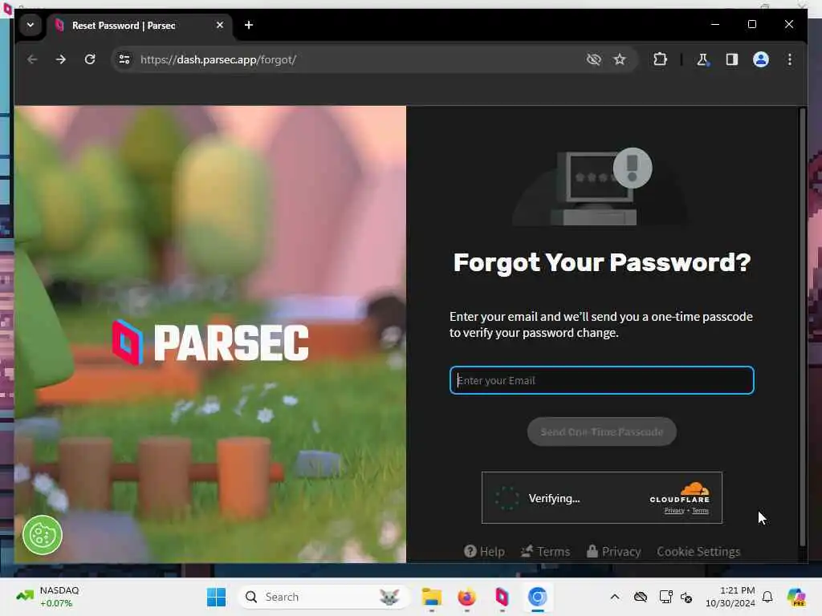Close the Reset Password tab
822x616 pixels.
220,25
